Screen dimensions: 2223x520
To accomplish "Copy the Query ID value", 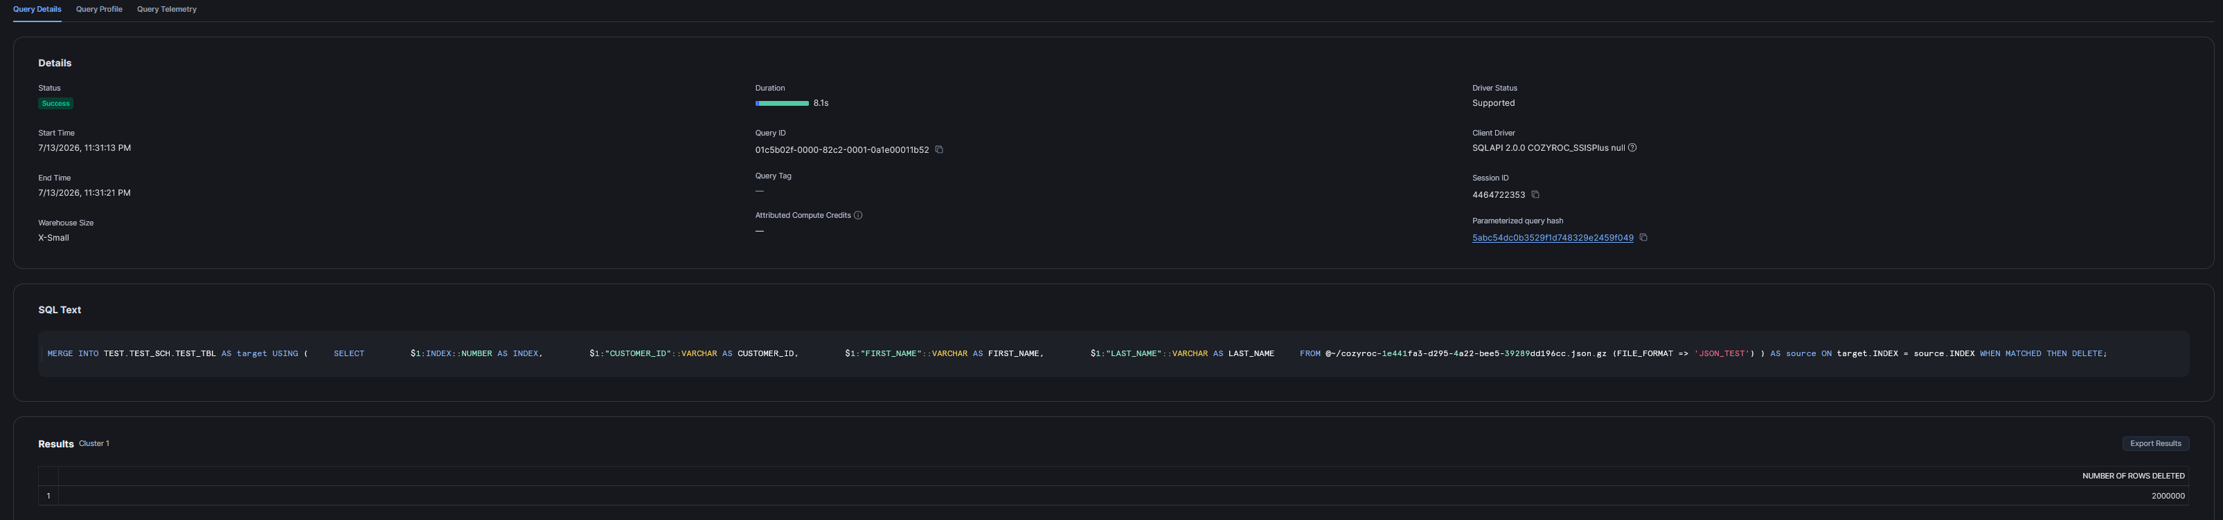I will tap(939, 150).
